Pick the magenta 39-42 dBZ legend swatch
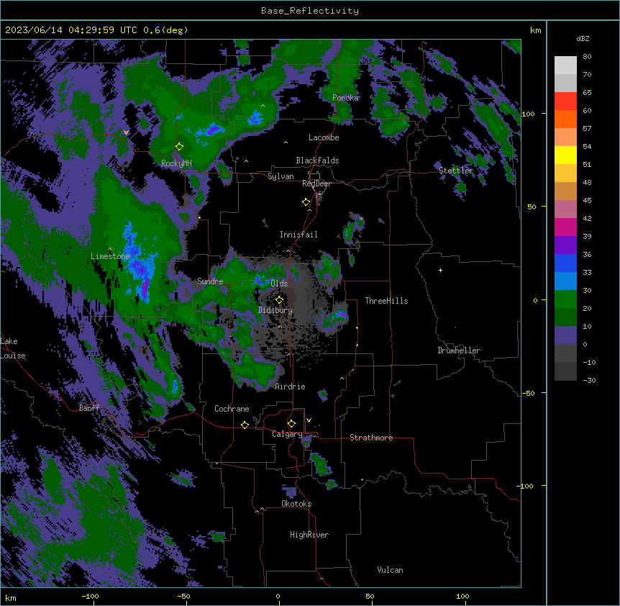 click(565, 227)
